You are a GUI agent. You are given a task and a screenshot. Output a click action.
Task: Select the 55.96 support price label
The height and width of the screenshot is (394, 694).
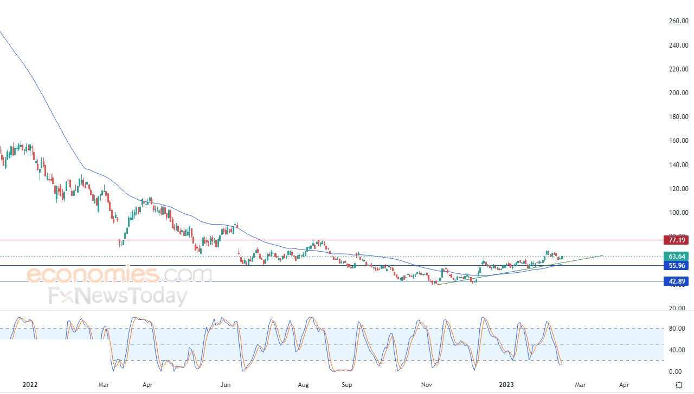[676, 266]
